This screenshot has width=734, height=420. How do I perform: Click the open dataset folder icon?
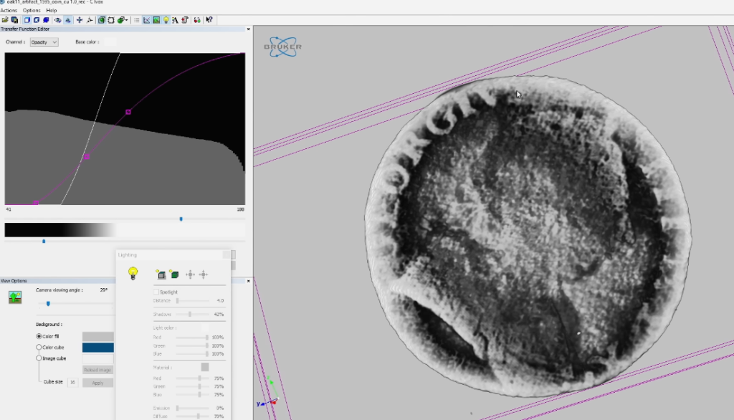(x=5, y=20)
